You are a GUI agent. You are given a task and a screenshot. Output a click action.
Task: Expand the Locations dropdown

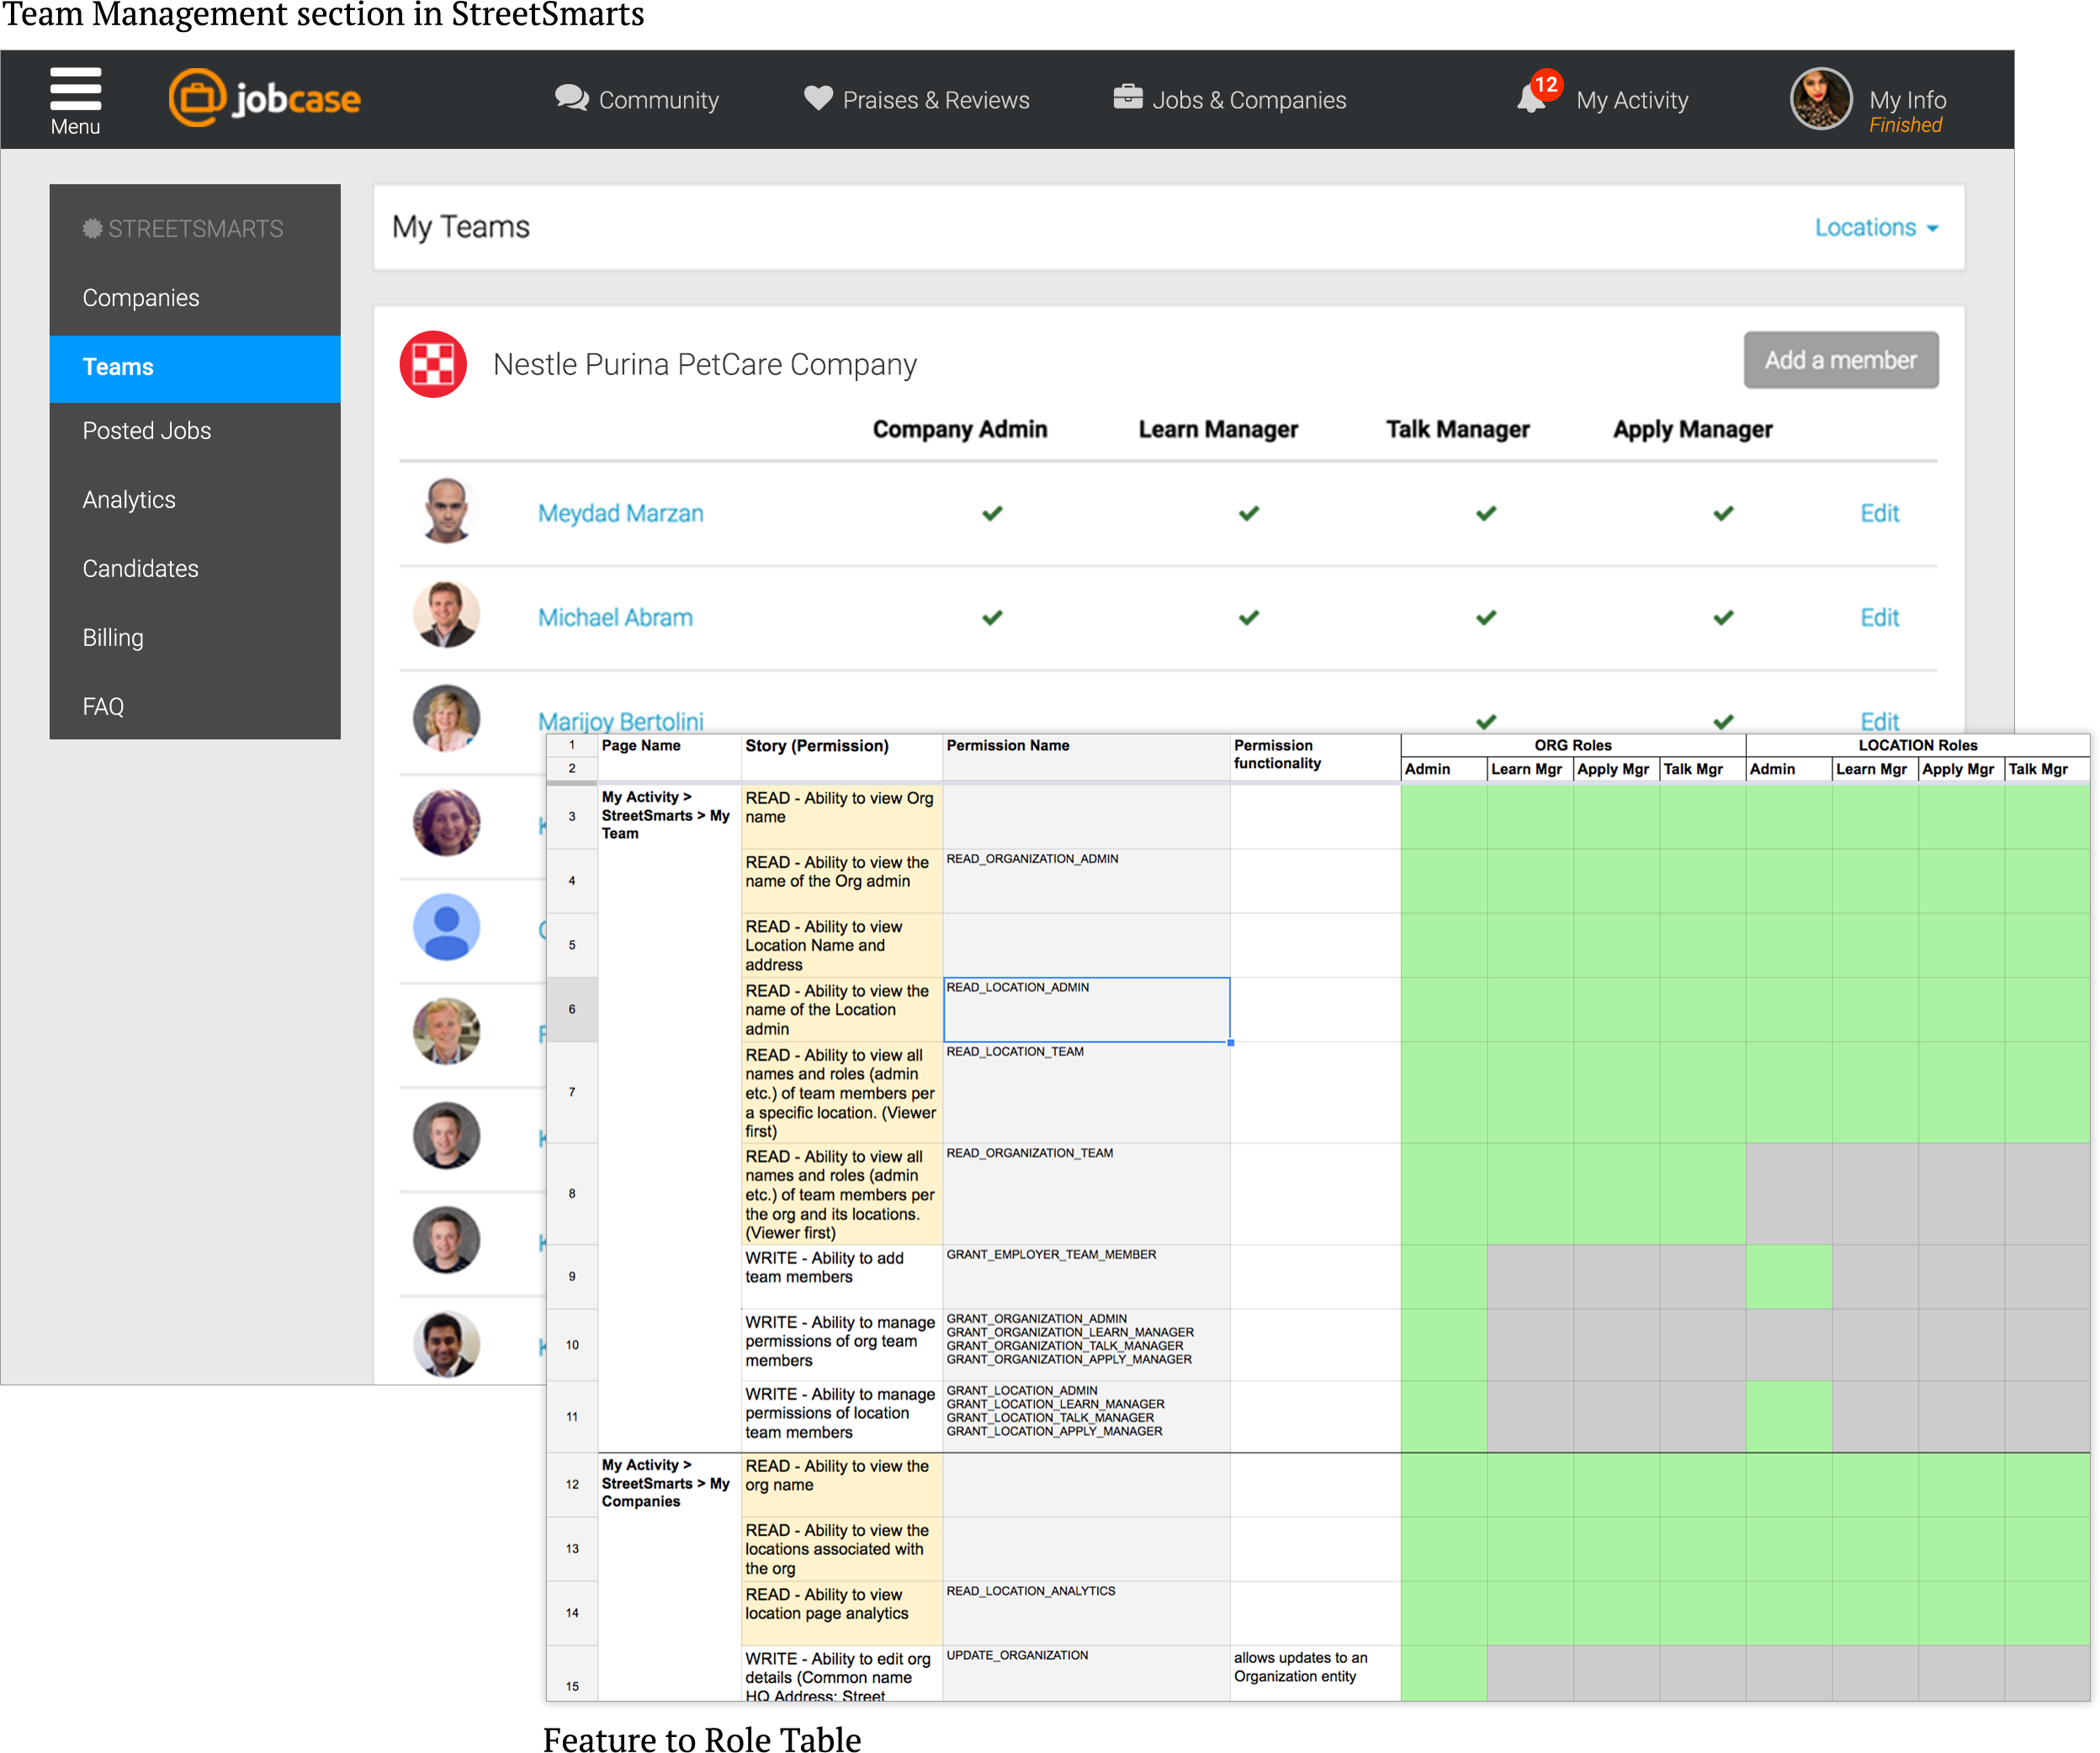[1876, 228]
